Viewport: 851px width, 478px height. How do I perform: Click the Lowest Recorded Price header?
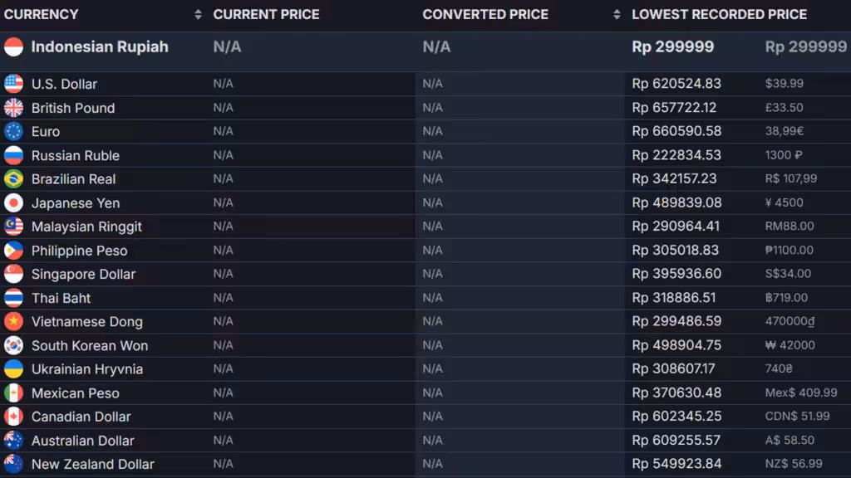coord(719,14)
